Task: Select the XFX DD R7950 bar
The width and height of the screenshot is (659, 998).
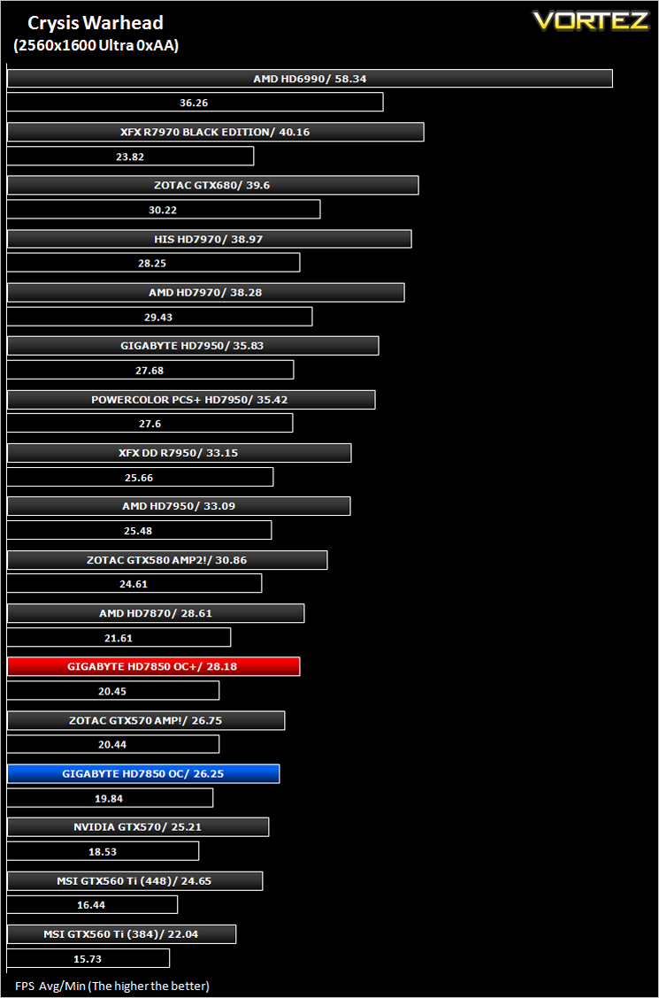Action: 180,453
